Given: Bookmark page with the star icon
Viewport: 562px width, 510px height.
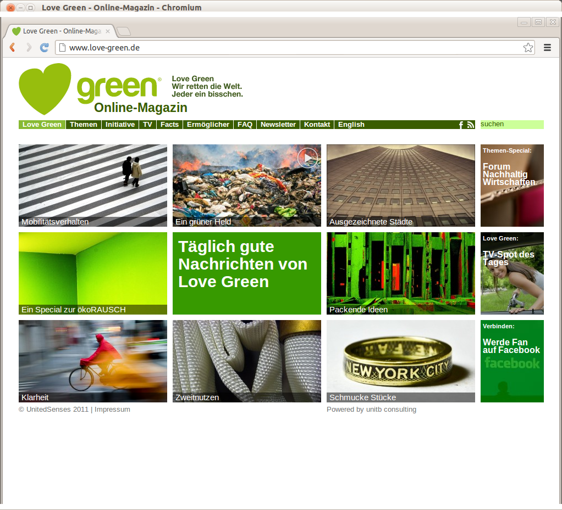Looking at the screenshot, I should point(527,48).
